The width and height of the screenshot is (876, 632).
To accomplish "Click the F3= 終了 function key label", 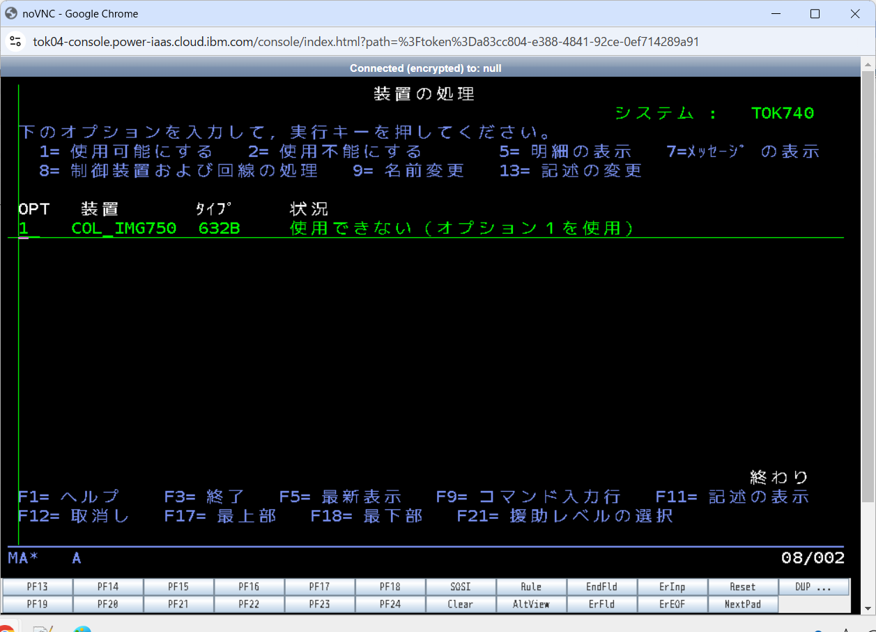I will [x=204, y=497].
